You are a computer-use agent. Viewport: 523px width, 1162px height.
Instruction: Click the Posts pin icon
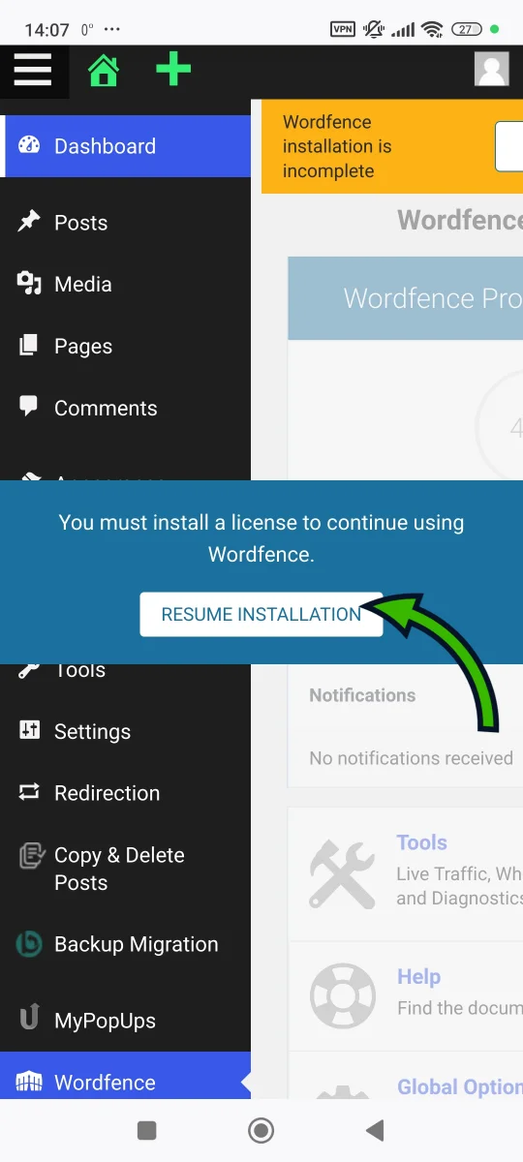pos(29,222)
